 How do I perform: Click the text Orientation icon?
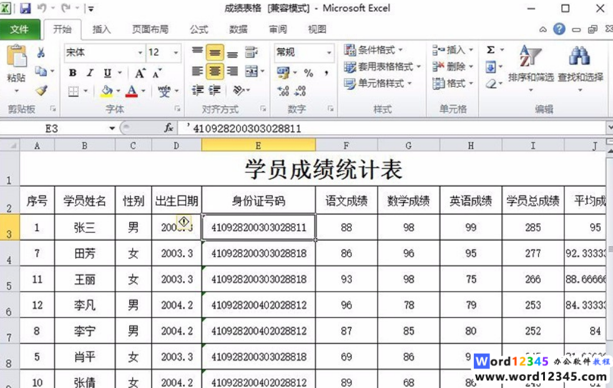239,91
